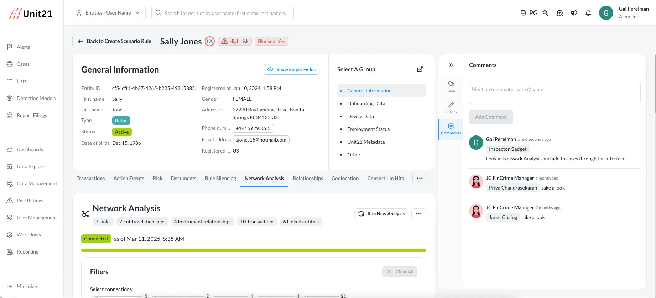The height and width of the screenshot is (298, 656).
Task: Click the 10 Transactions chip
Action: tap(257, 222)
